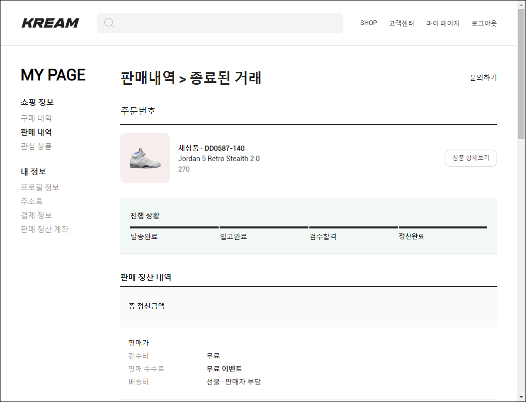Click the 검수합격 progress step
Image resolution: width=526 pixels, height=402 pixels.
pyautogui.click(x=323, y=237)
